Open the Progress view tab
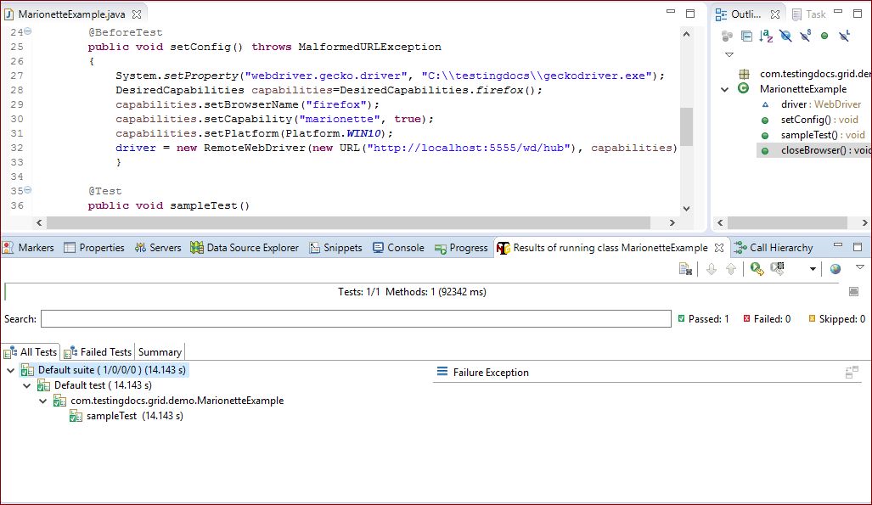The image size is (872, 505). coord(462,248)
